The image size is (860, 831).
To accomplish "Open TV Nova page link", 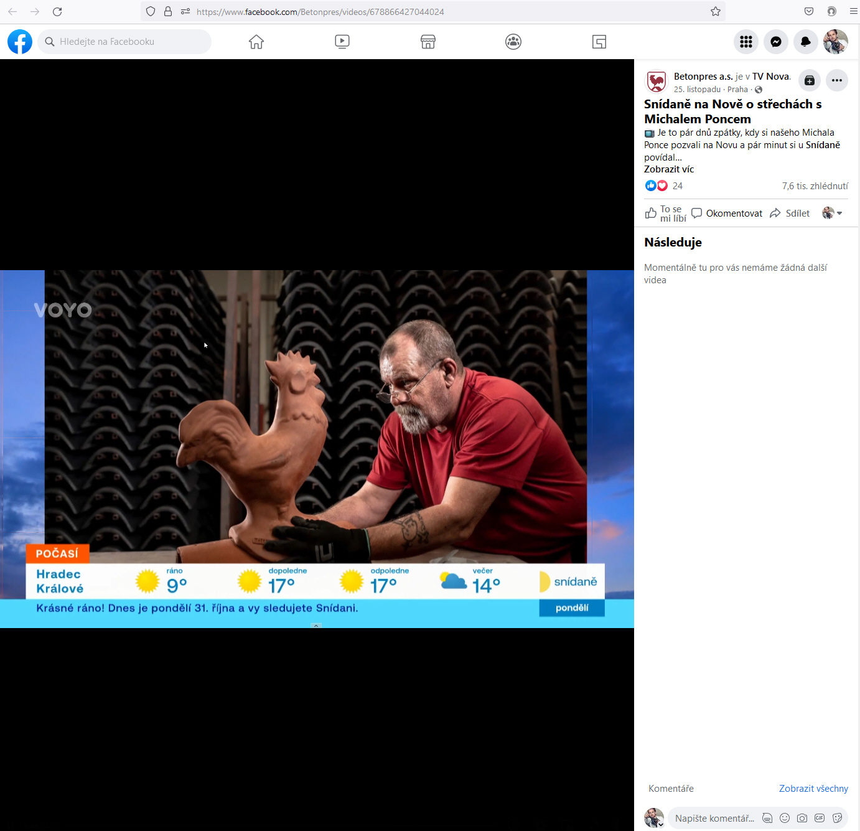I will 771,76.
